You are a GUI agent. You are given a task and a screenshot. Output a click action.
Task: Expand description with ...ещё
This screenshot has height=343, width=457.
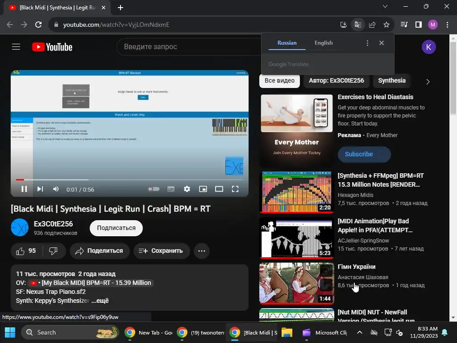[100, 301]
